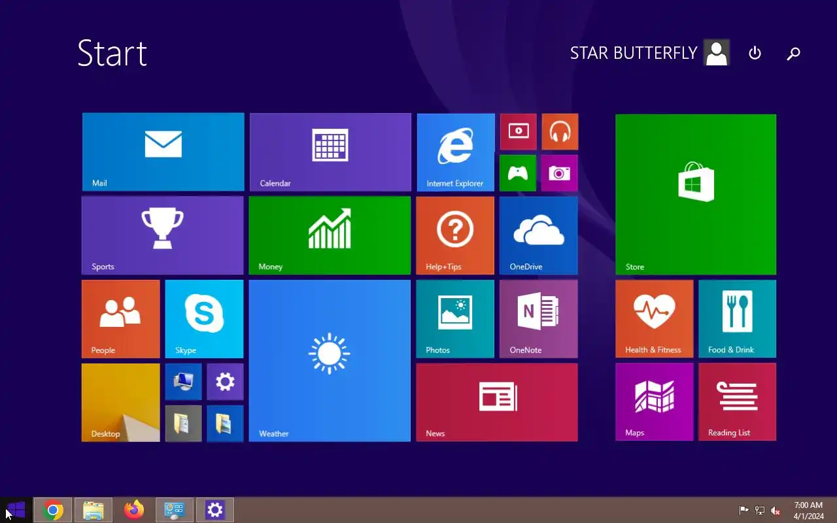
Task: Open the Desktop tile
Action: coord(121,403)
